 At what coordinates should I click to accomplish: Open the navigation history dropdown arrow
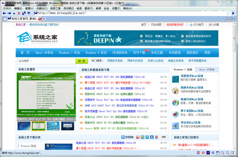coord(14,13)
